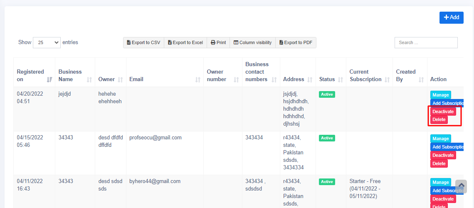Print the business table

(218, 42)
